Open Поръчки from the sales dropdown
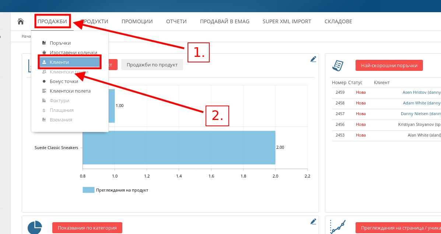This screenshot has width=441, height=234. [60, 43]
